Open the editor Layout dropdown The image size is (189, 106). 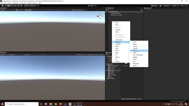click(184, 6)
